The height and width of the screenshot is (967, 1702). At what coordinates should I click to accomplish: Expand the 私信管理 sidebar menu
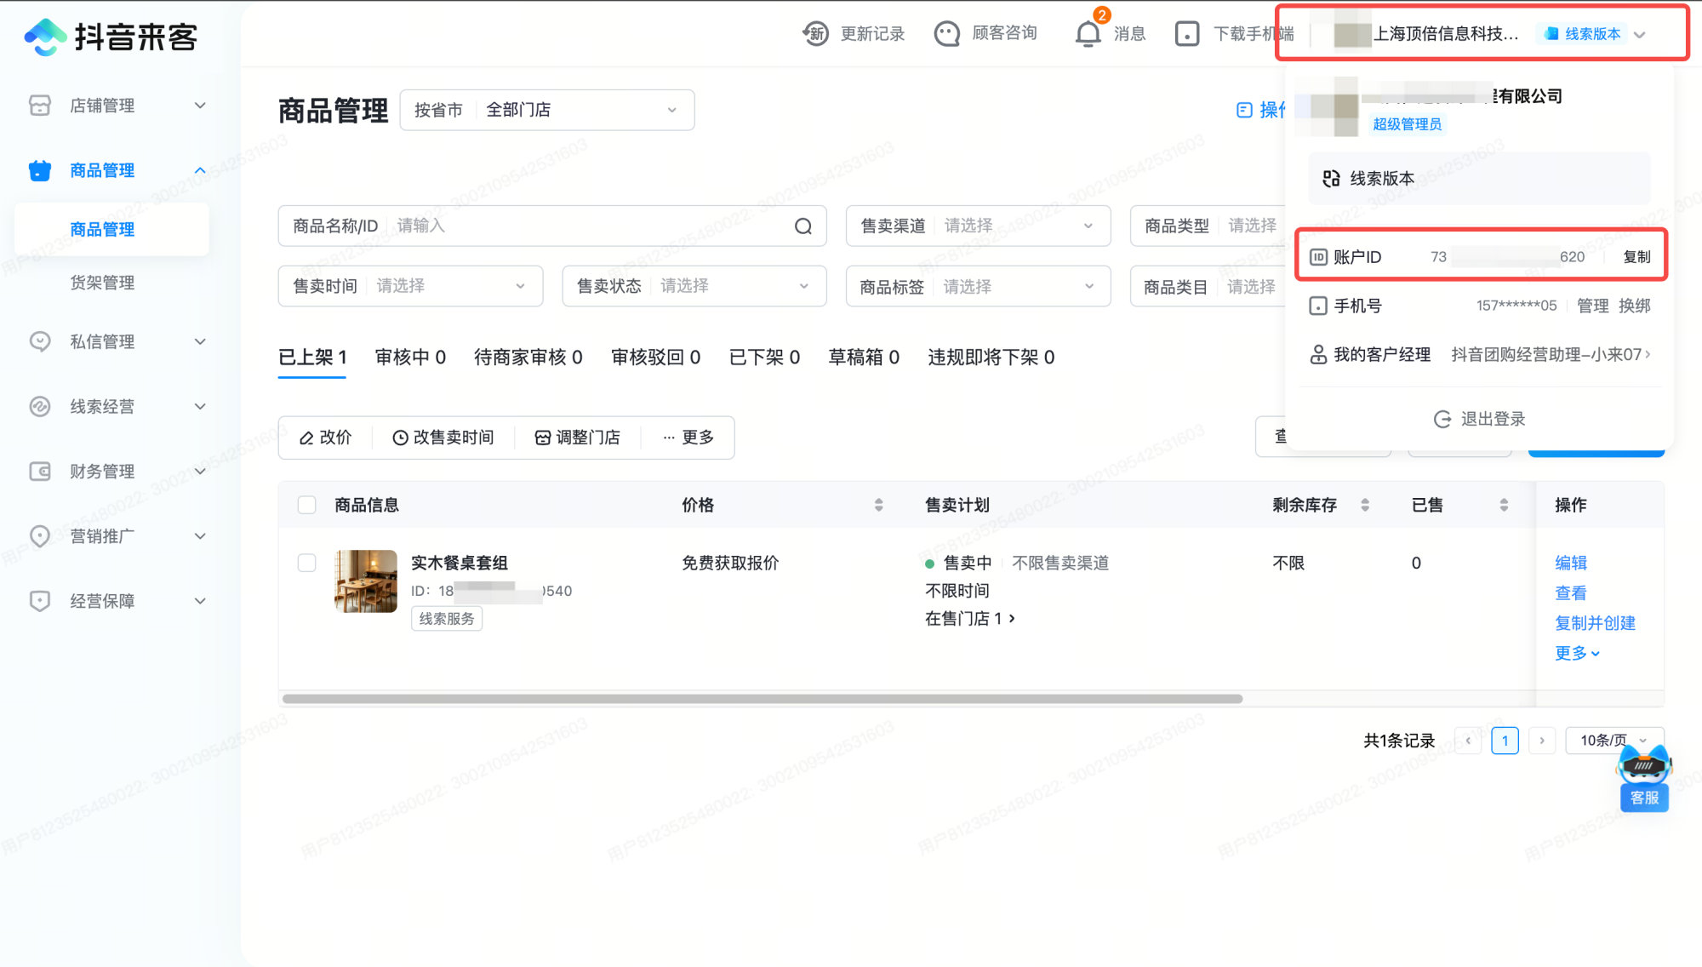[200, 341]
